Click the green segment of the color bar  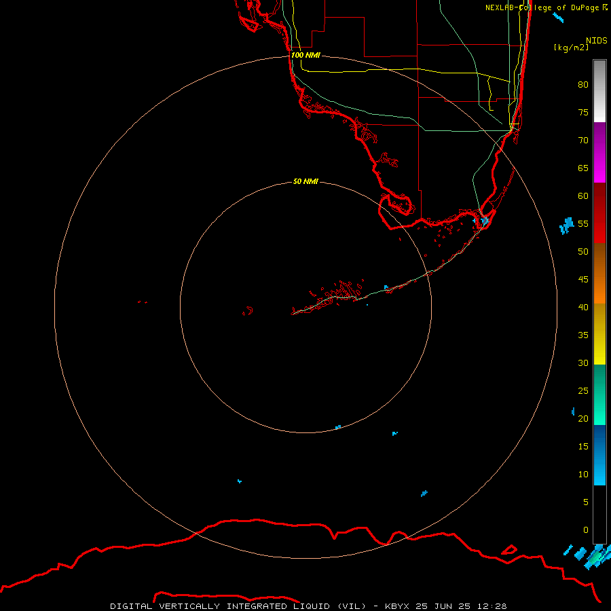tap(599, 394)
